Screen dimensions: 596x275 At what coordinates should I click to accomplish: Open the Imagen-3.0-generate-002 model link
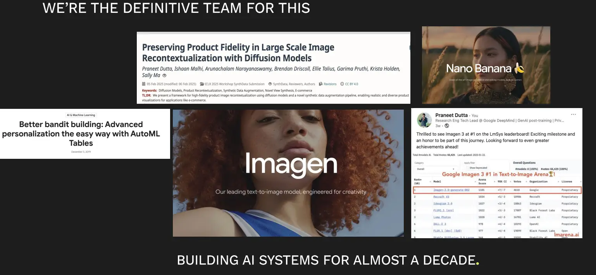[451, 190]
